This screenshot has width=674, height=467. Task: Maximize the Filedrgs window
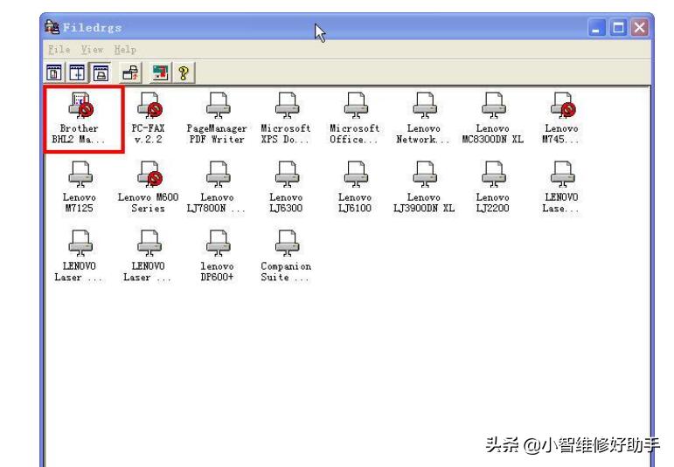618,27
